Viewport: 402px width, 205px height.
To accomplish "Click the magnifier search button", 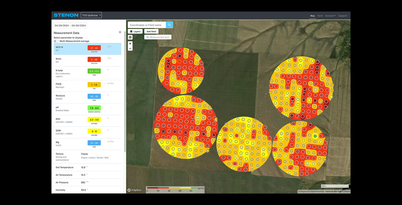I will 169,25.
